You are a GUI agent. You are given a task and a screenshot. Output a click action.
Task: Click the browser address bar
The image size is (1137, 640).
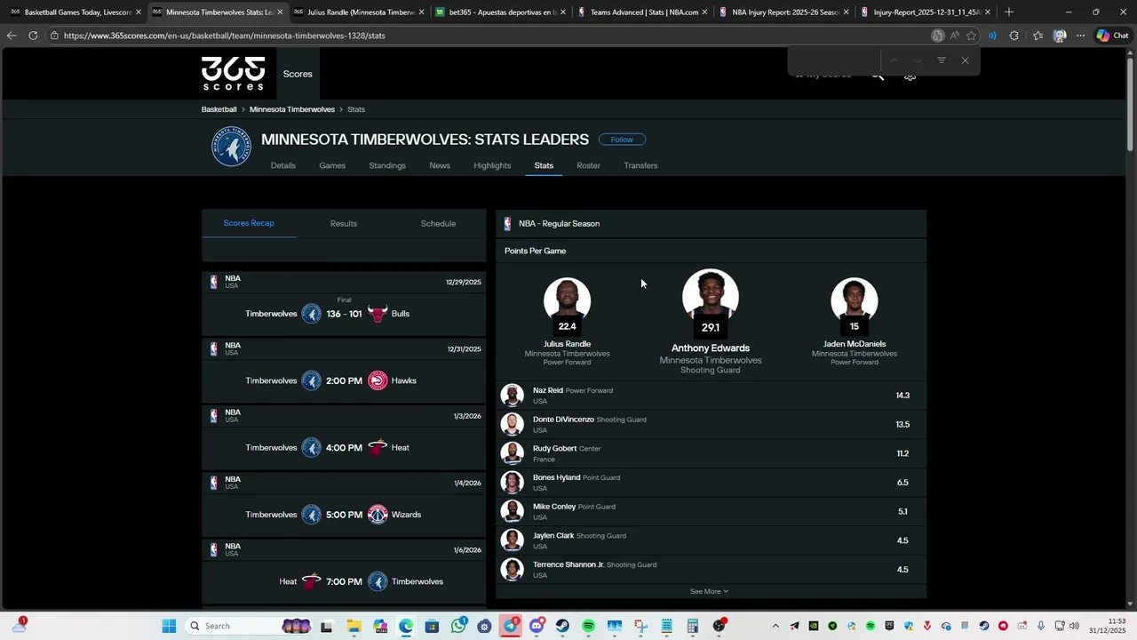(x=489, y=36)
